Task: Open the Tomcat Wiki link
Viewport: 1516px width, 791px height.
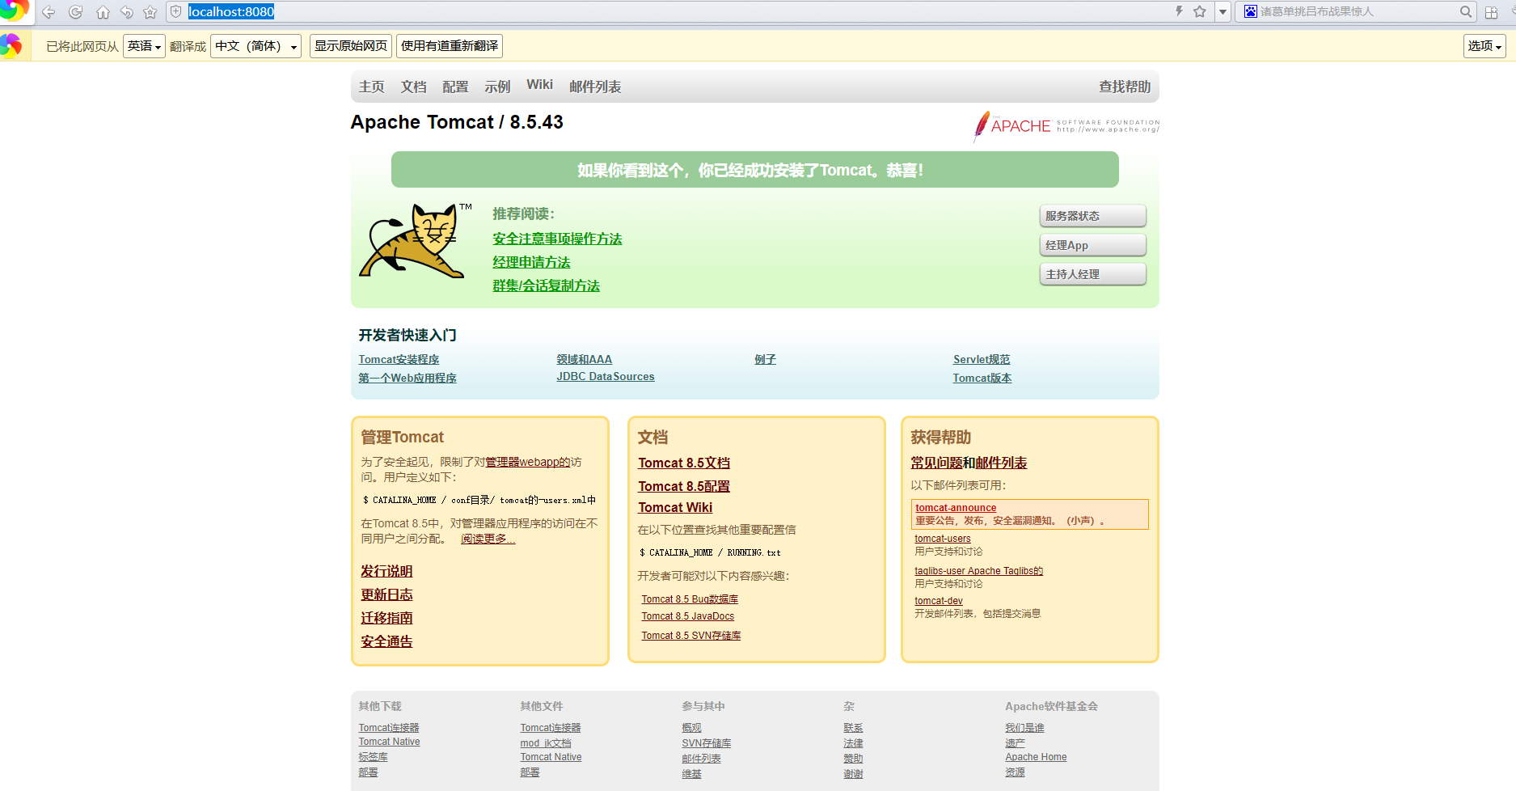Action: (x=675, y=507)
